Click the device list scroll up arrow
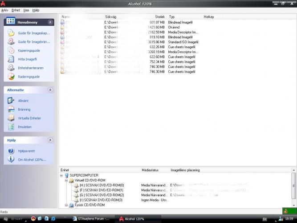This screenshot has height=223, width=297. [x=293, y=170]
